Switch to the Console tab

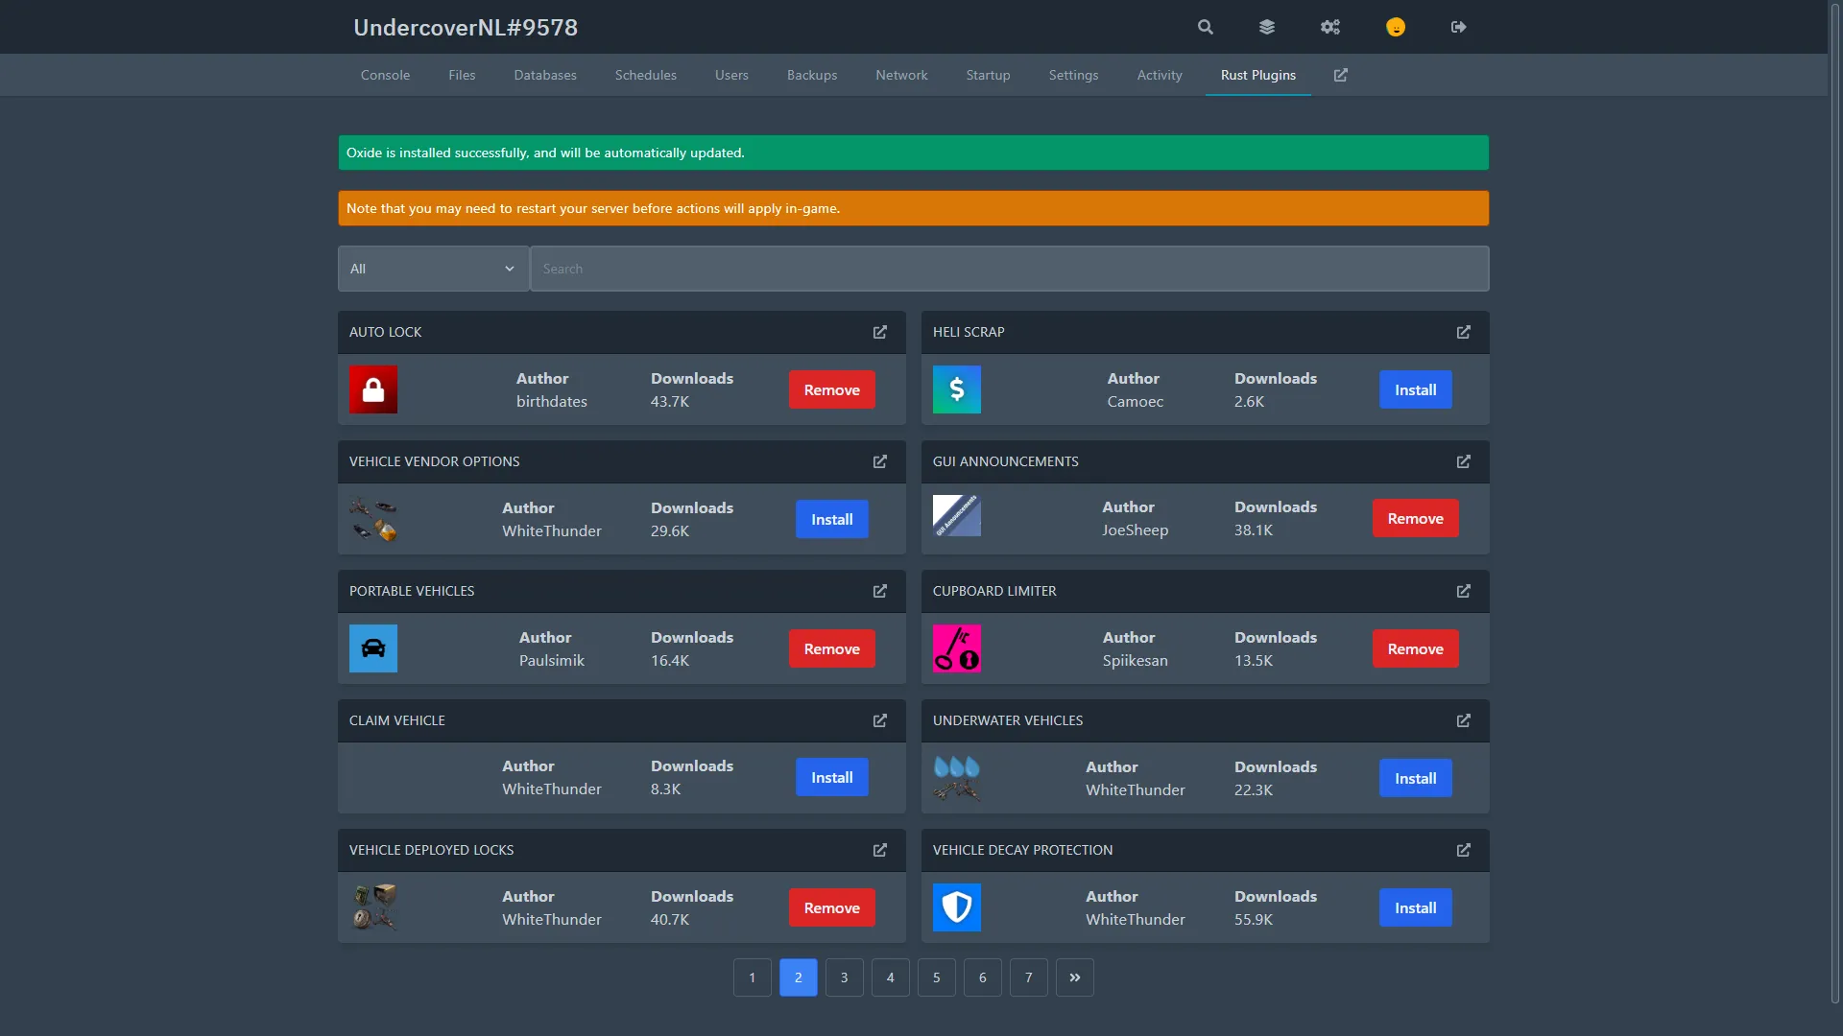[385, 75]
